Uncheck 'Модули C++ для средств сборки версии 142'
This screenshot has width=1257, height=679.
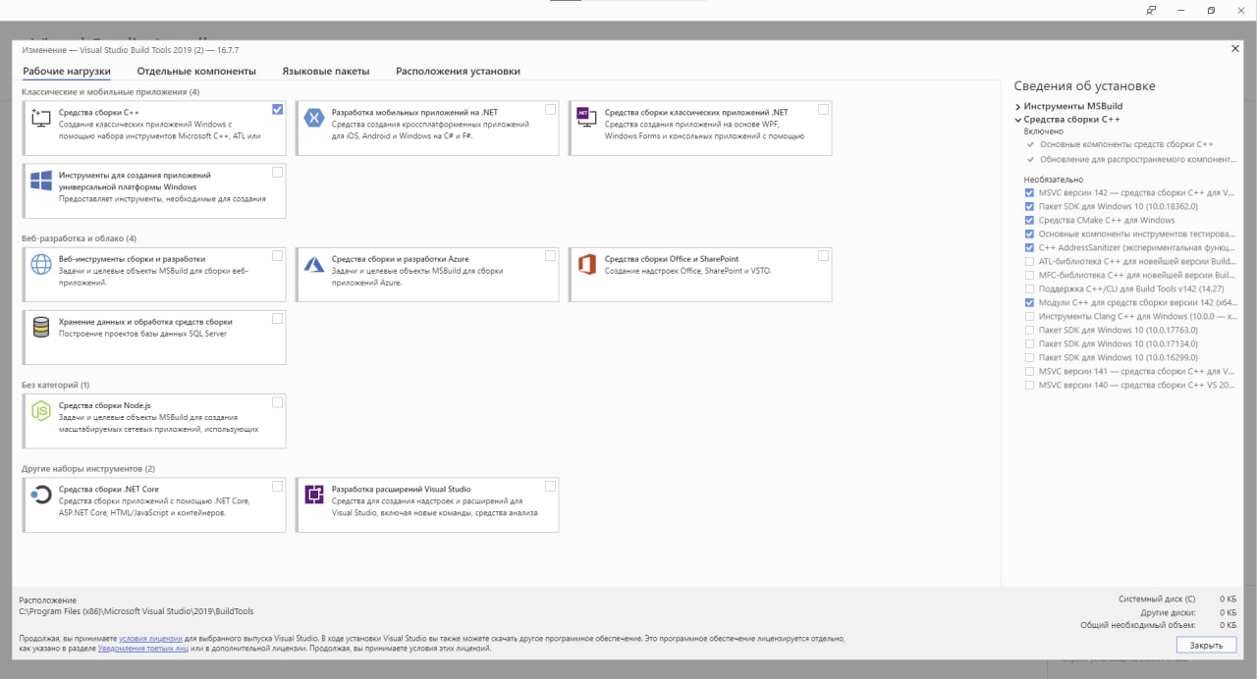coord(1029,302)
